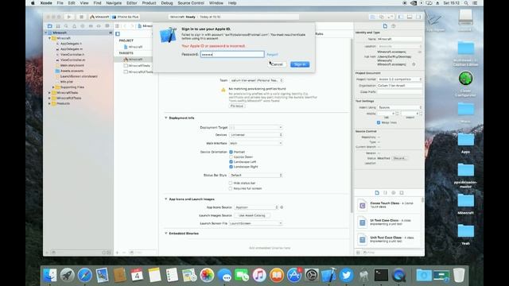The width and height of the screenshot is (509, 286).
Task: Toggle the utilities pane visibility
Action: [419, 17]
